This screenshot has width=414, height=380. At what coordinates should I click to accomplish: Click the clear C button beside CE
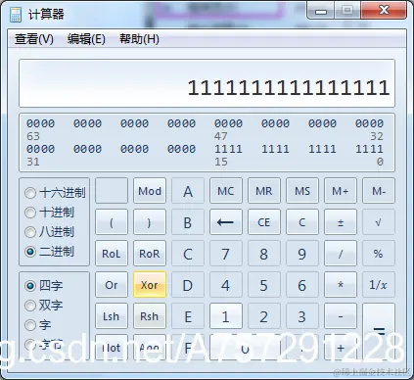[x=302, y=222]
